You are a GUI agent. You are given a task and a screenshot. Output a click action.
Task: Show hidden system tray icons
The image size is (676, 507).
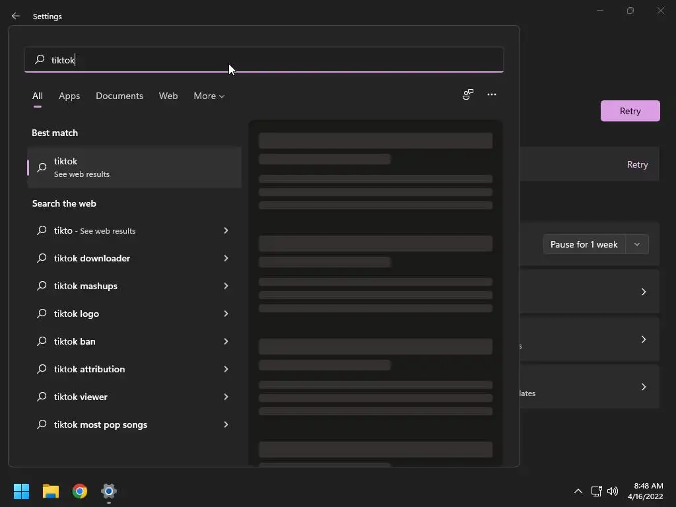coord(578,491)
